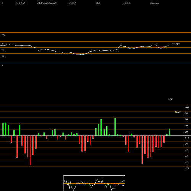This screenshot has height=191, width=191.
Task: Click the MR axis label -40
Action: tap(186, 150)
